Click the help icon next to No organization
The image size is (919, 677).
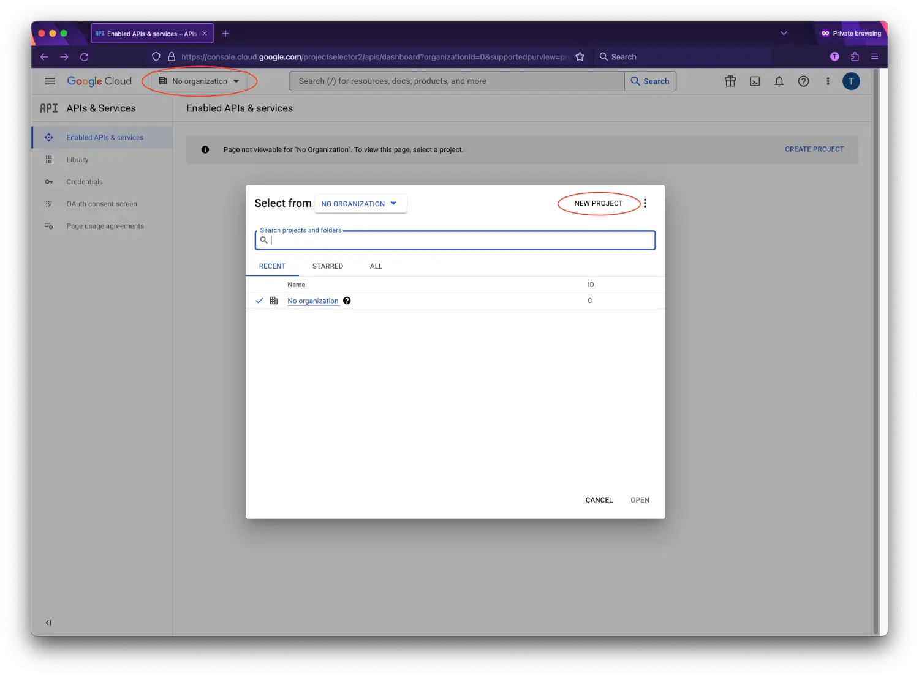[x=347, y=301]
